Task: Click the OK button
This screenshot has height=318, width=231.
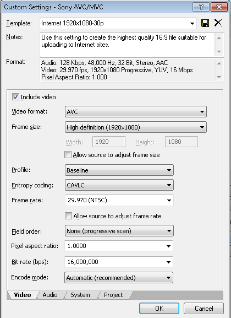Action: click(x=159, y=308)
